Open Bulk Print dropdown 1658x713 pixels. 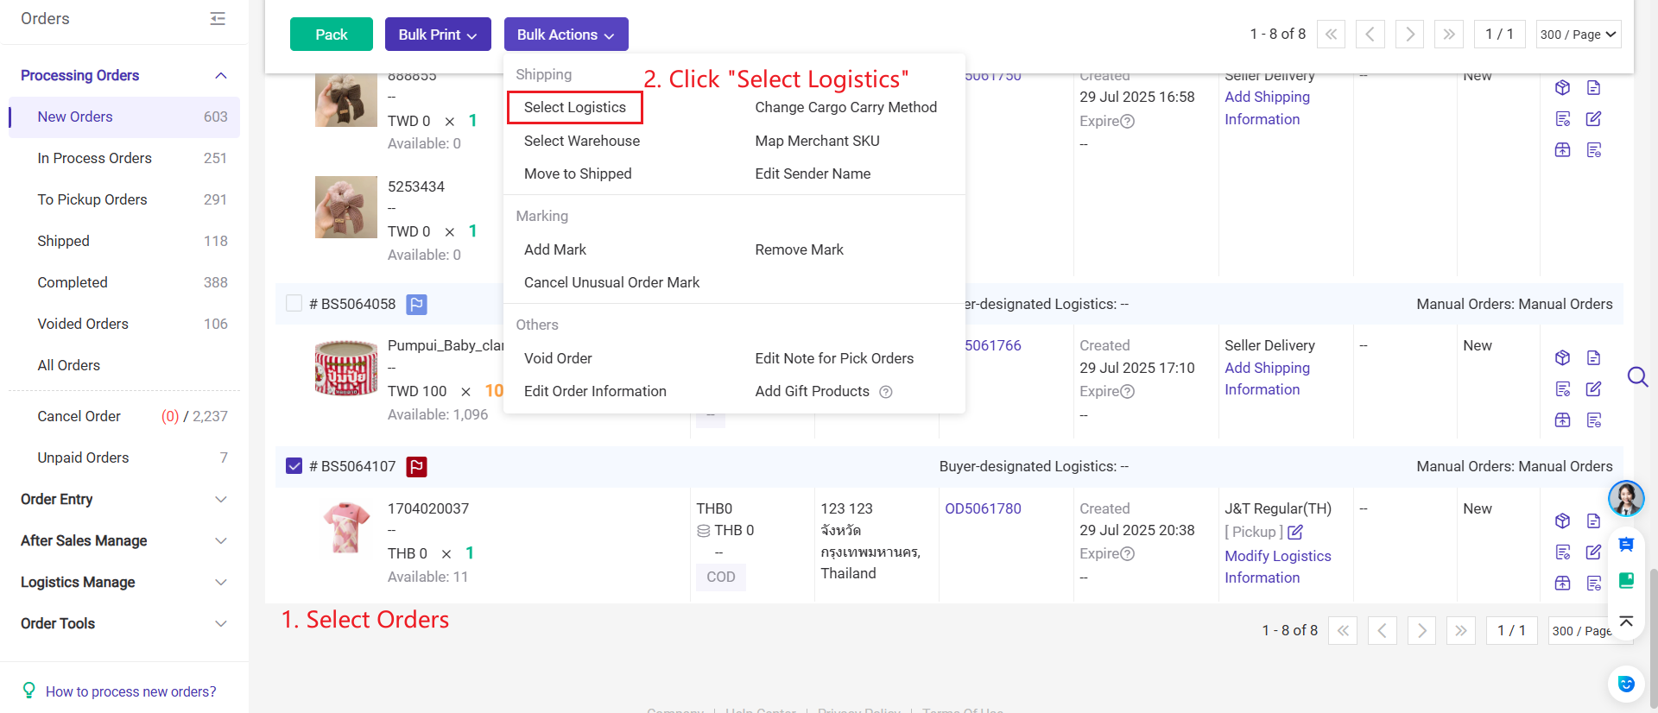pos(438,35)
